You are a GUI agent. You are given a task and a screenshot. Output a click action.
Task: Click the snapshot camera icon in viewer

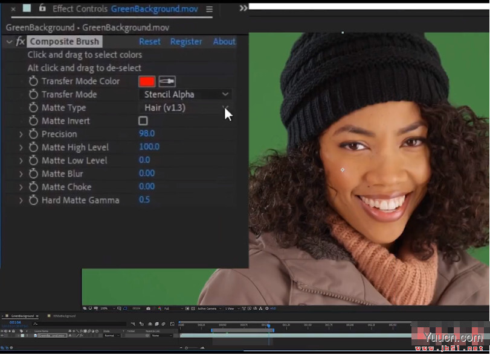(x=148, y=308)
